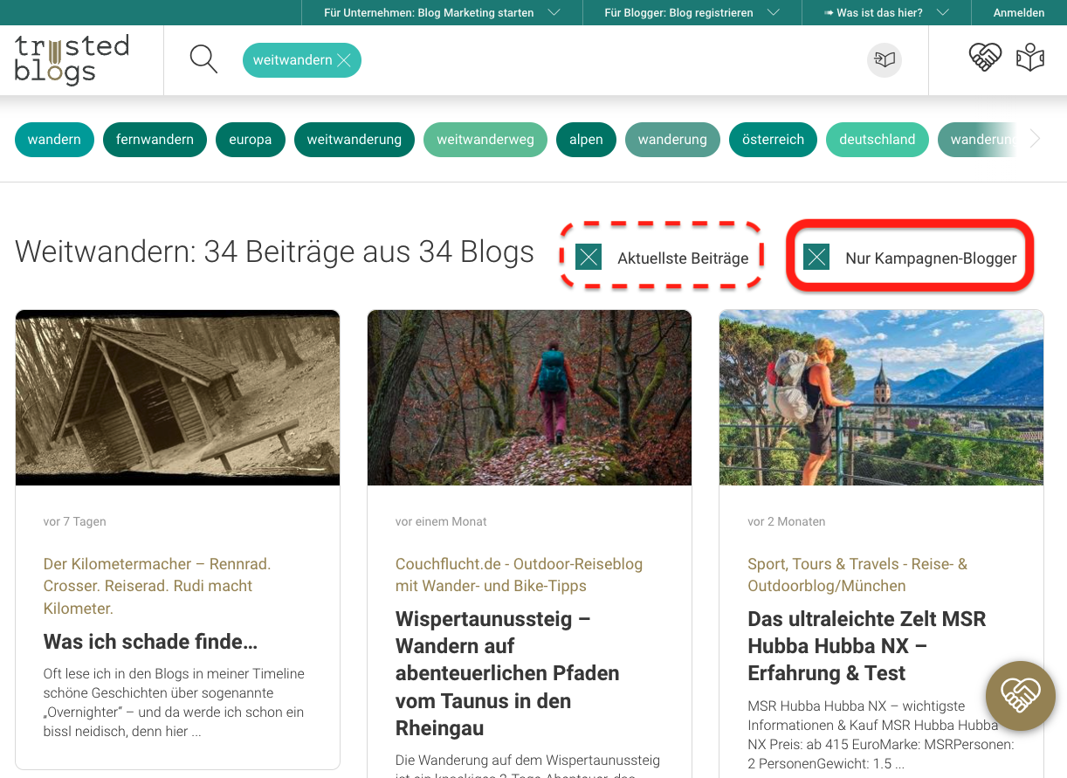Expand the Was ist das hier? dropdown
Viewport: 1067px width, 778px height.
pos(885,12)
